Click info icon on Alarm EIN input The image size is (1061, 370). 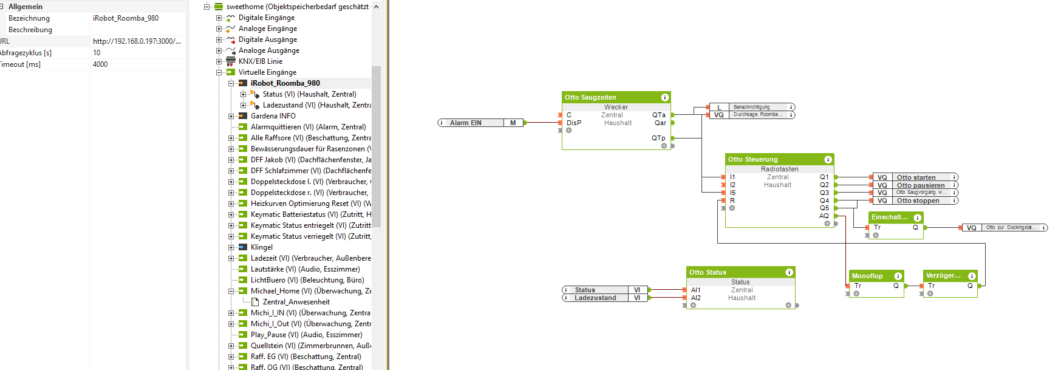[x=442, y=123]
